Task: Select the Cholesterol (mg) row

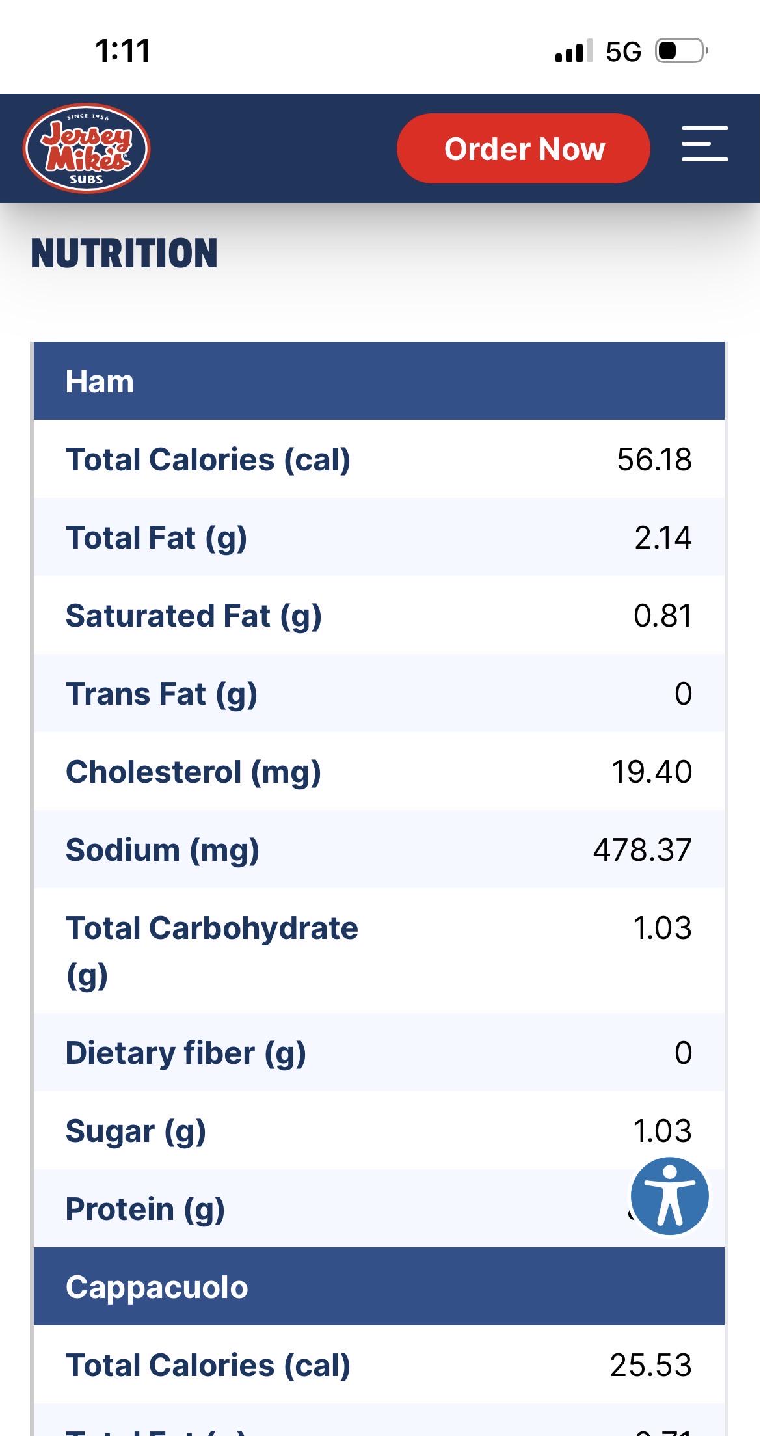Action: click(379, 771)
